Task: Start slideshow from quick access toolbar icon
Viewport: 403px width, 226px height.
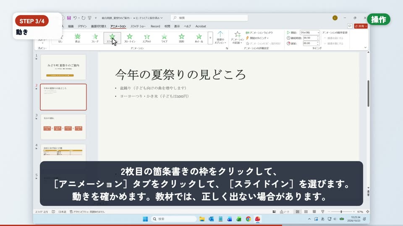Action: point(89,18)
